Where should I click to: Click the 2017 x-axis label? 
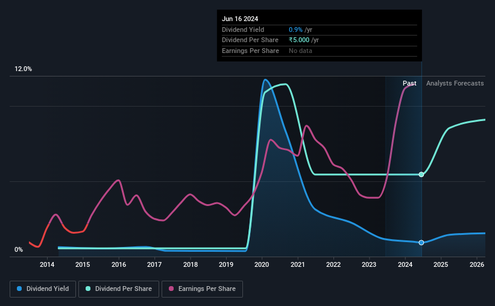pyautogui.click(x=154, y=264)
